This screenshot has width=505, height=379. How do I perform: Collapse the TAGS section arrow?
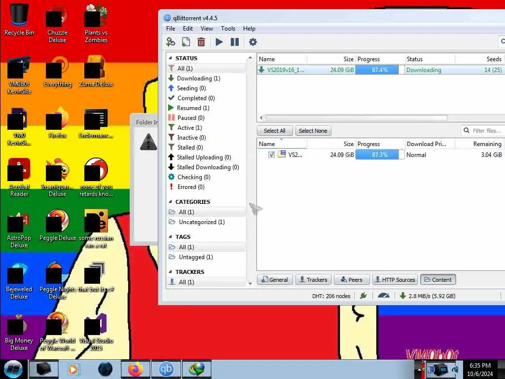[170, 237]
